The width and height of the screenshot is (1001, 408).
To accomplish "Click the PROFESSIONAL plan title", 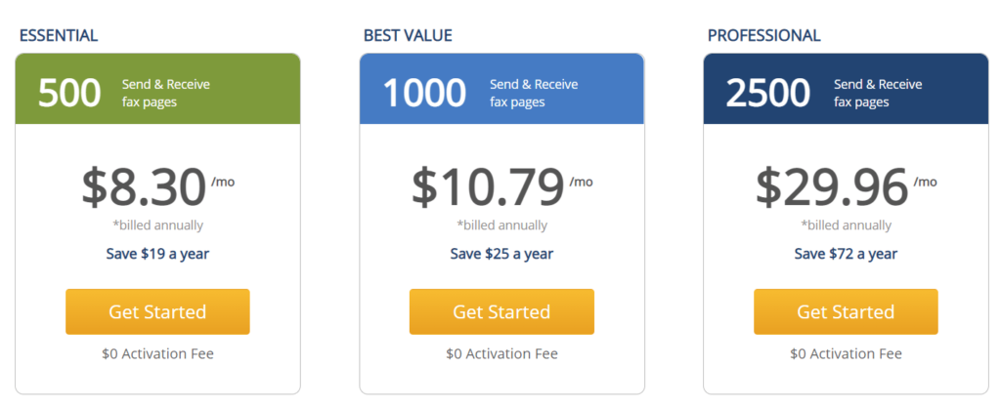I will point(764,36).
